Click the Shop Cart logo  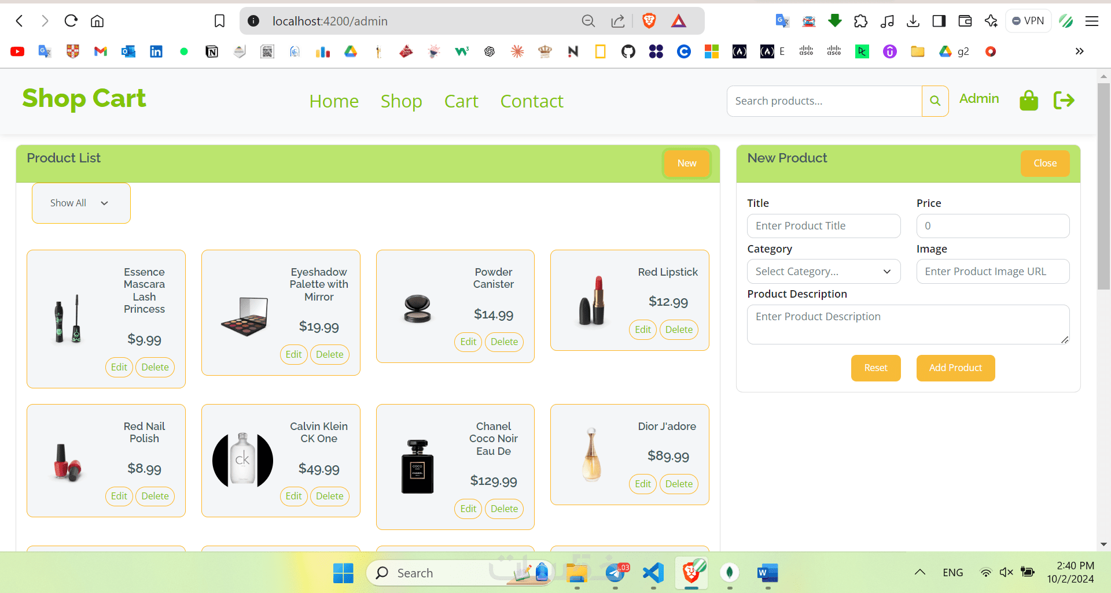[x=84, y=99]
